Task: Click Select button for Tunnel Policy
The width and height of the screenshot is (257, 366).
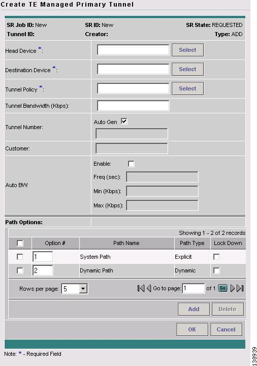Action: [x=187, y=88]
